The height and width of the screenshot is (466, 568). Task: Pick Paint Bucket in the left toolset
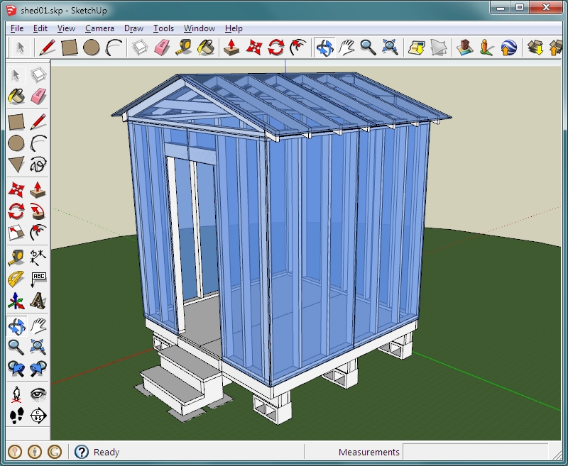[16, 96]
